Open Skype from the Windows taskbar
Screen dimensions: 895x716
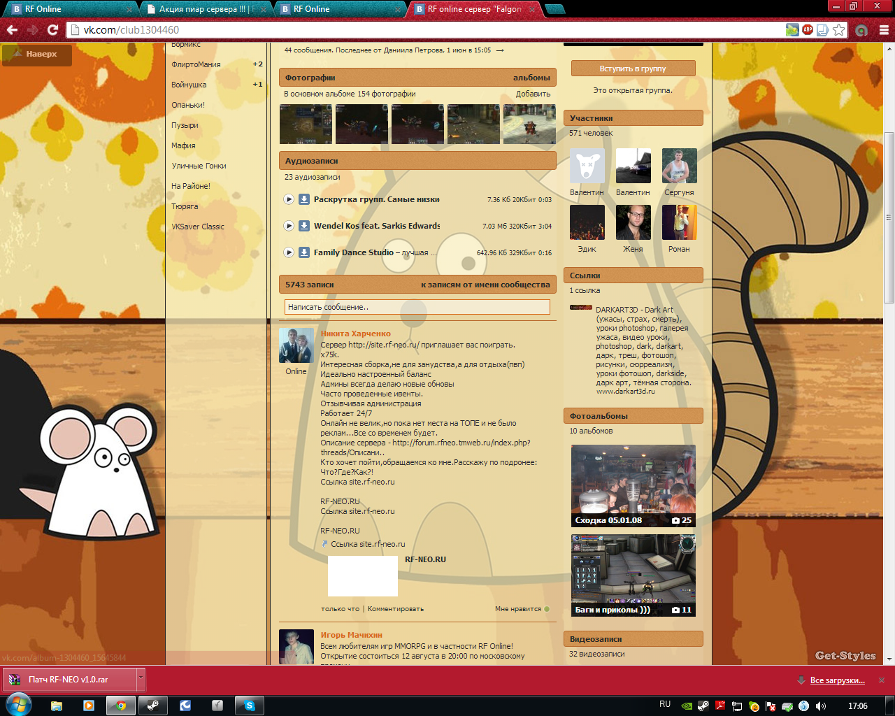pos(250,706)
